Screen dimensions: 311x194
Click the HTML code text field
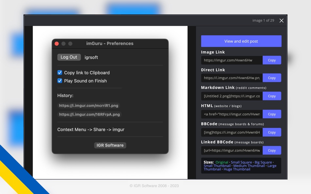click(232, 114)
